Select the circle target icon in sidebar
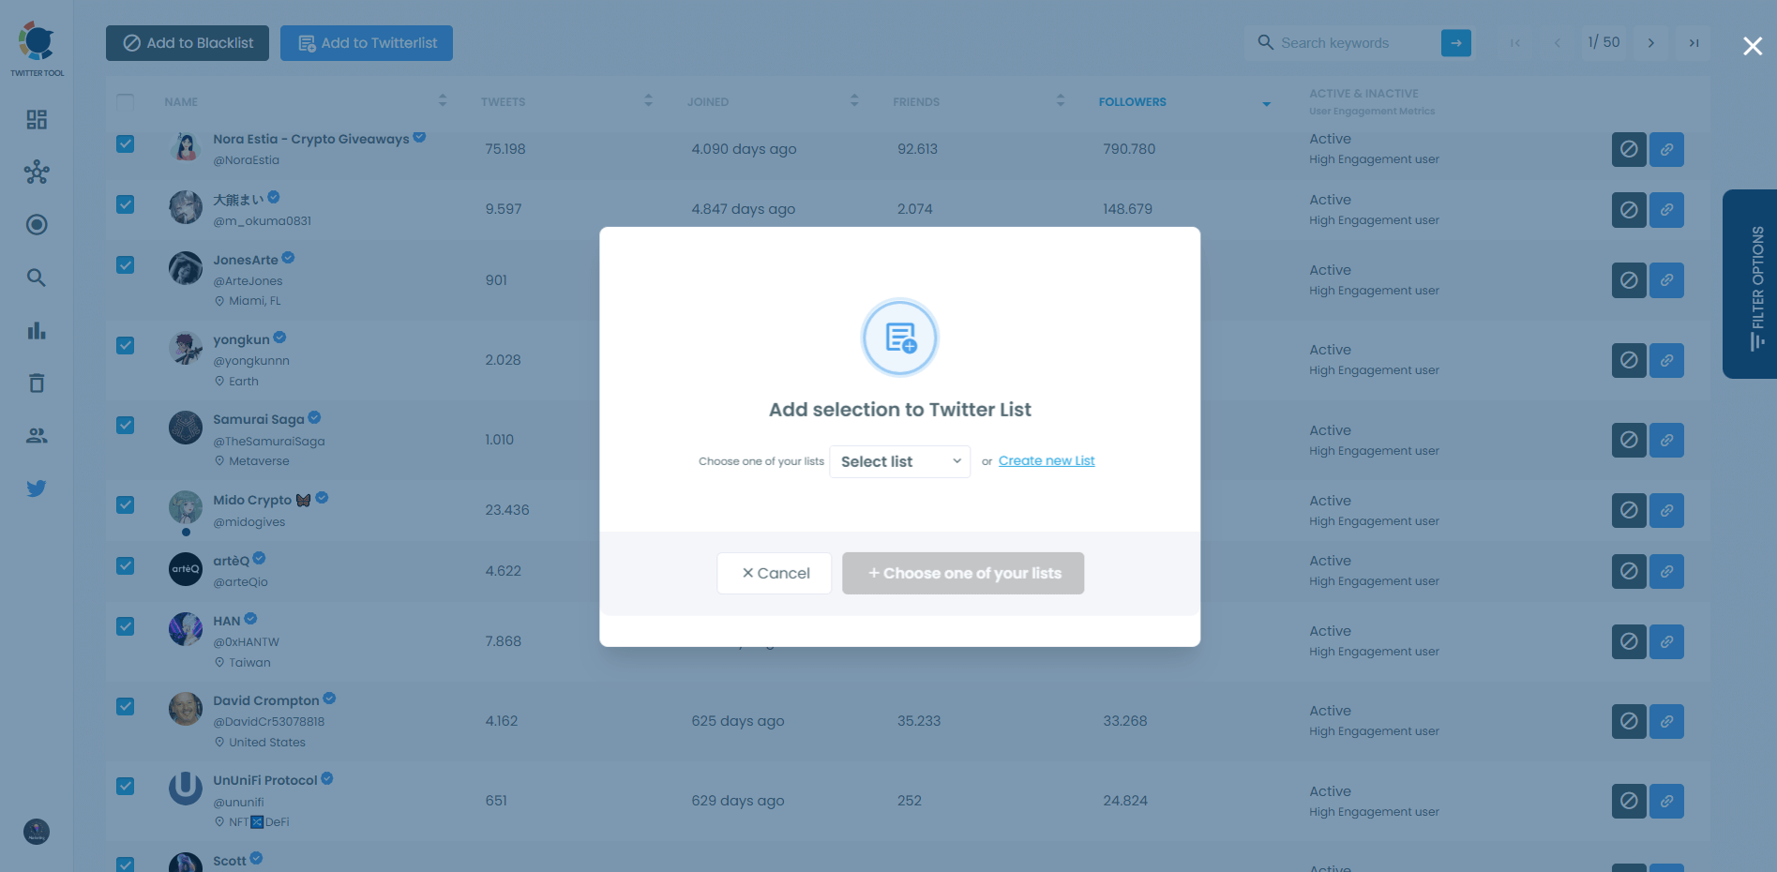 [37, 224]
